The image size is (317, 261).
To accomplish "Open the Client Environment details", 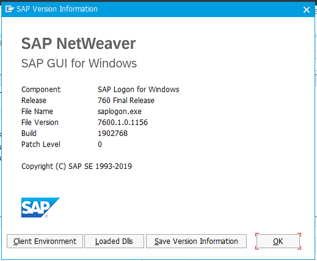I will pyautogui.click(x=45, y=241).
